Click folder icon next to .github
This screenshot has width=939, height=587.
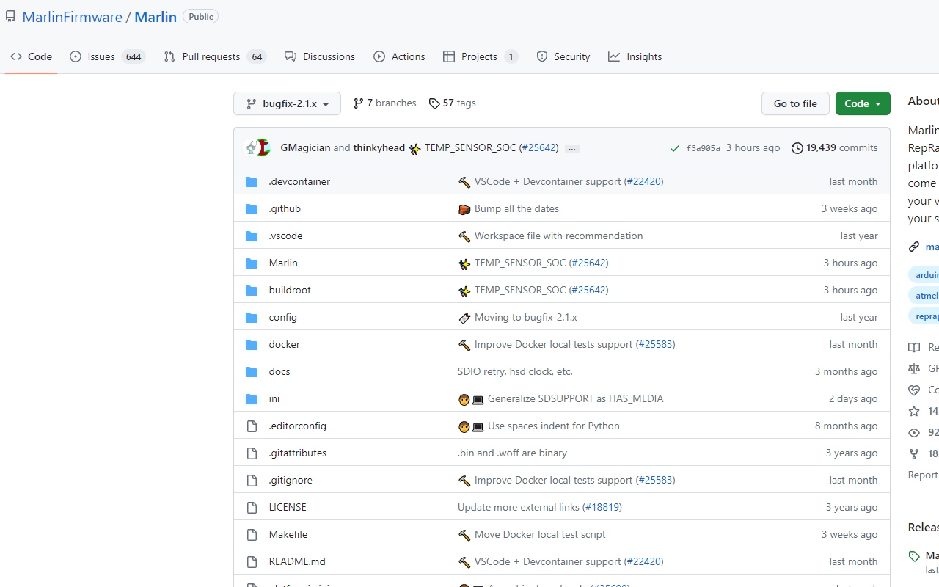(x=252, y=209)
